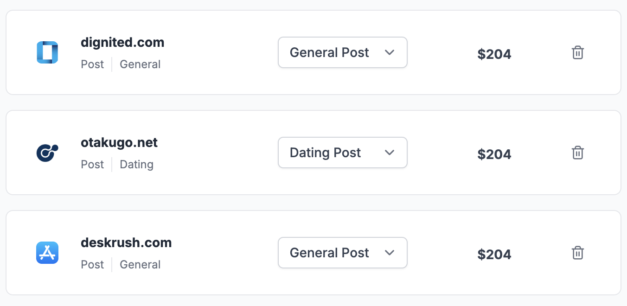Click the Dating tag under otakugo.net
Image resolution: width=627 pixels, height=306 pixels.
(136, 165)
